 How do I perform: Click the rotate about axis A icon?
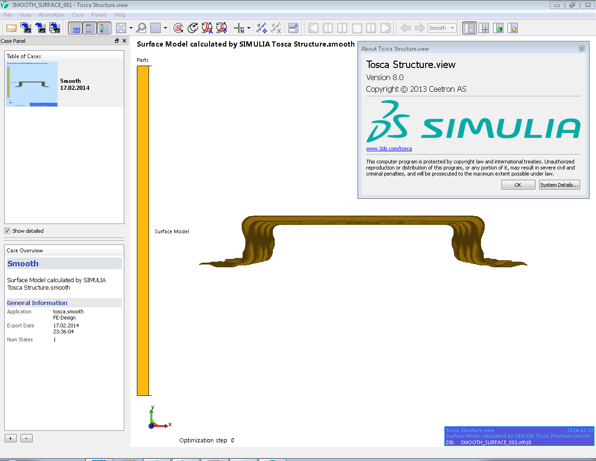(207, 28)
